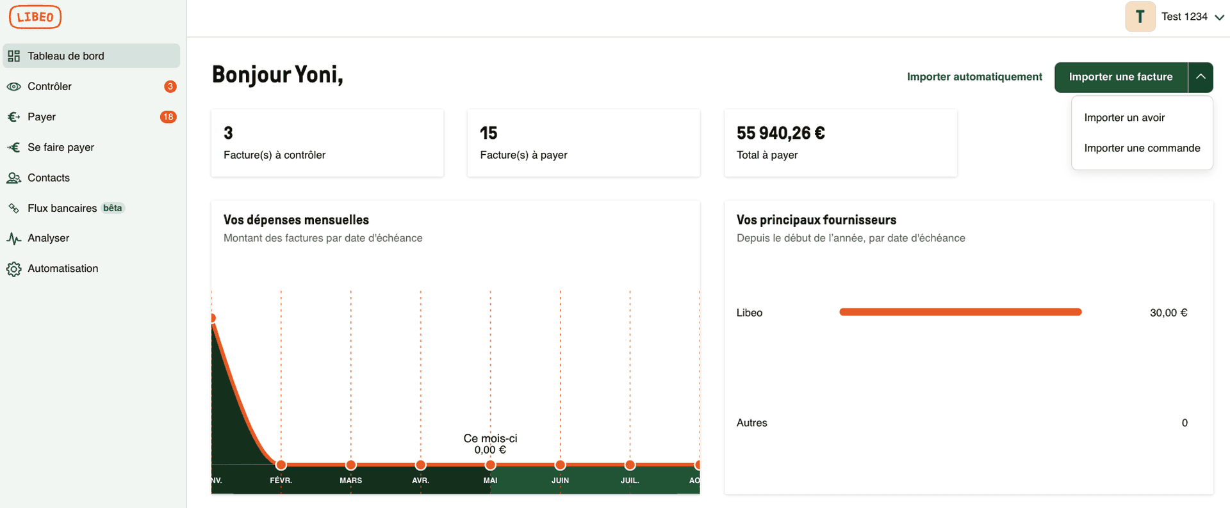Collapse the Importer une facture chevron

(1201, 77)
